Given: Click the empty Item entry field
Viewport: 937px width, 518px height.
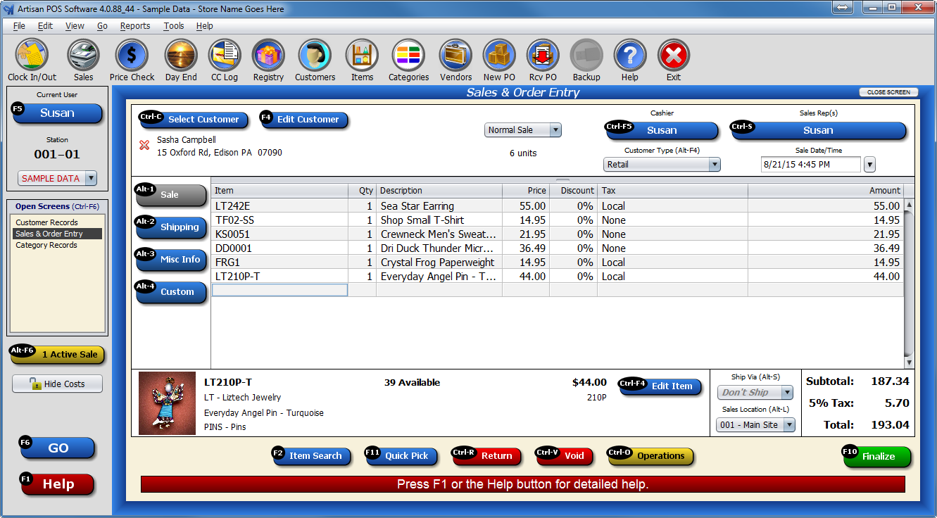Looking at the screenshot, I should pyautogui.click(x=279, y=290).
